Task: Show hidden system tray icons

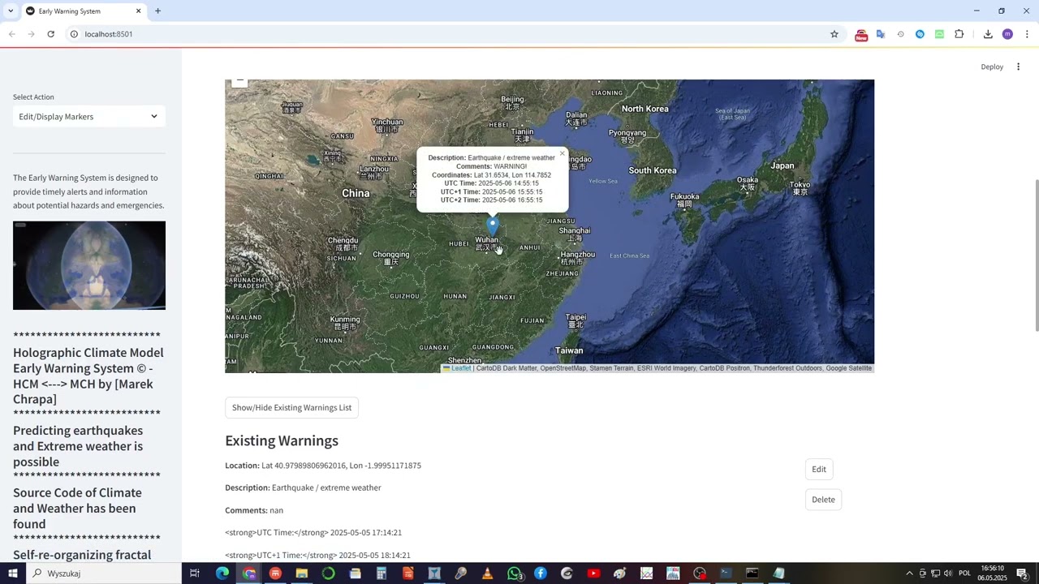Action: [909, 573]
